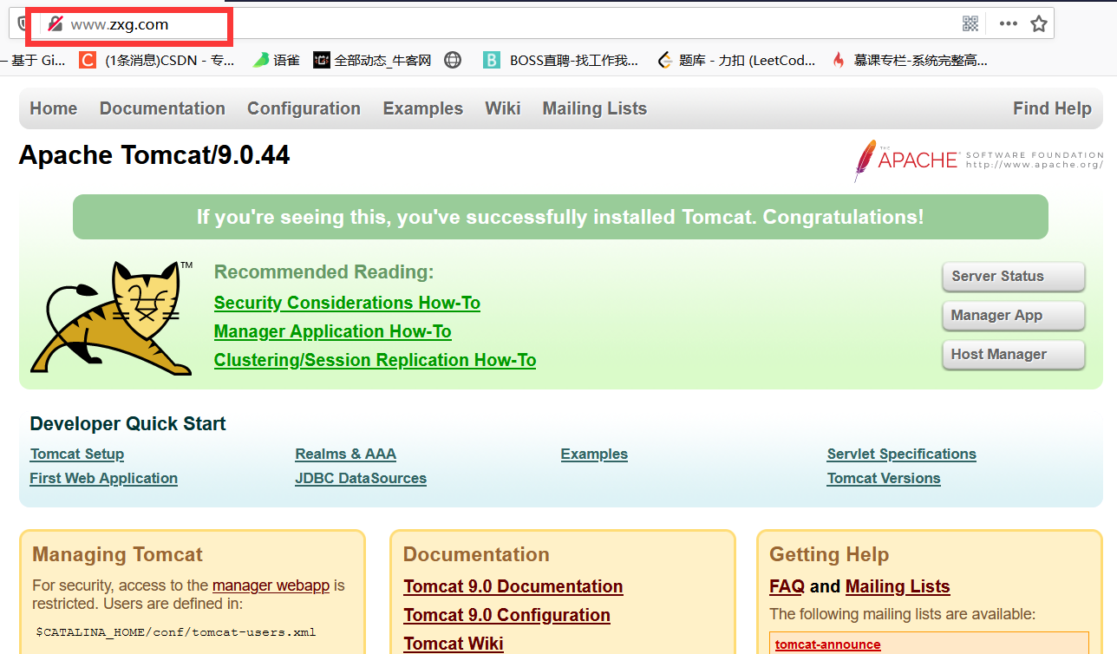This screenshot has width=1117, height=654.
Task: Click the Managing Tomcat heading
Action: tap(117, 554)
